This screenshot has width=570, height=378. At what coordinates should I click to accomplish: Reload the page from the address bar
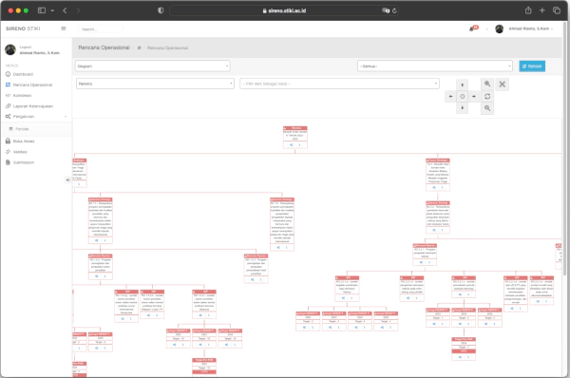(x=394, y=10)
